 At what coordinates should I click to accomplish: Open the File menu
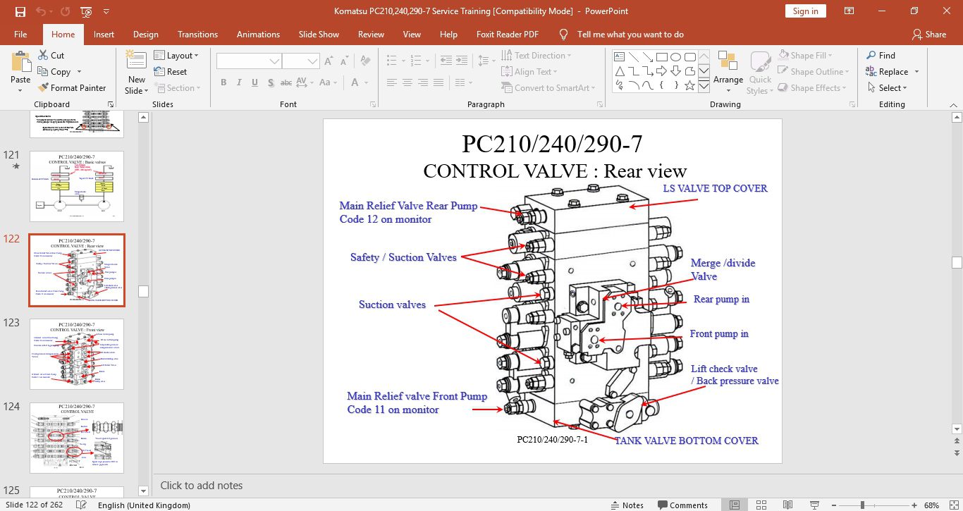click(x=20, y=34)
